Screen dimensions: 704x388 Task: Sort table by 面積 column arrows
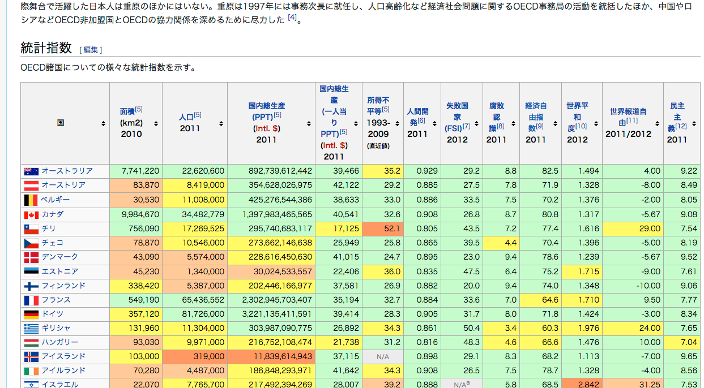pyautogui.click(x=156, y=123)
